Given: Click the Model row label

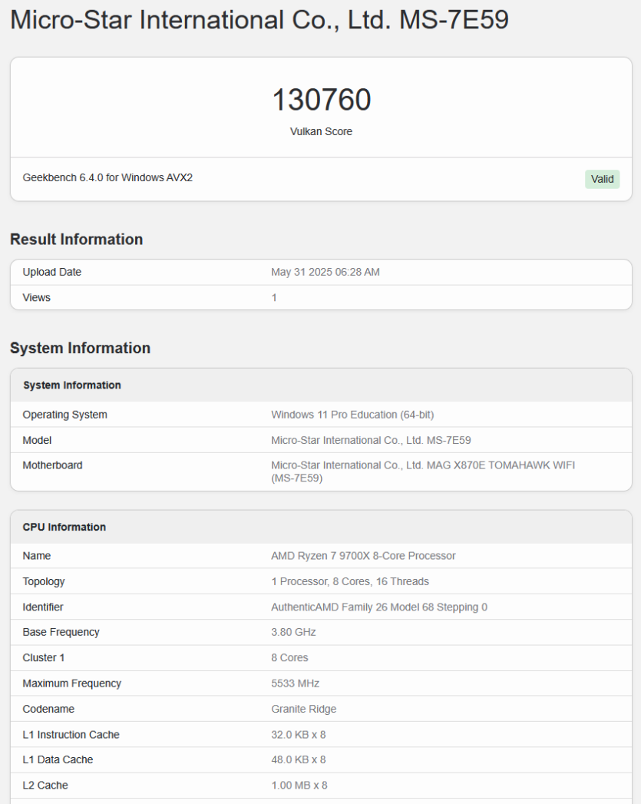Looking at the screenshot, I should click(x=37, y=440).
